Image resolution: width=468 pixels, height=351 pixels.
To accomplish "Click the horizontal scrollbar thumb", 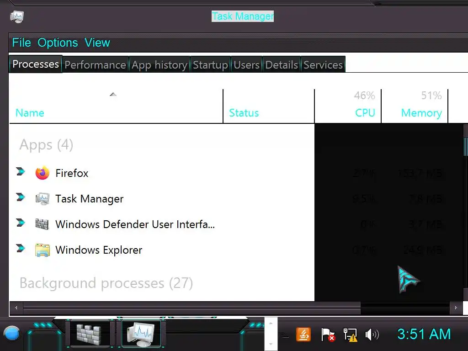I will click(192, 308).
